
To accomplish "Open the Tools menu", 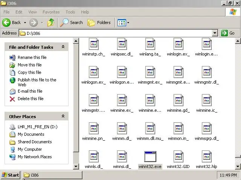I will click(x=70, y=12).
